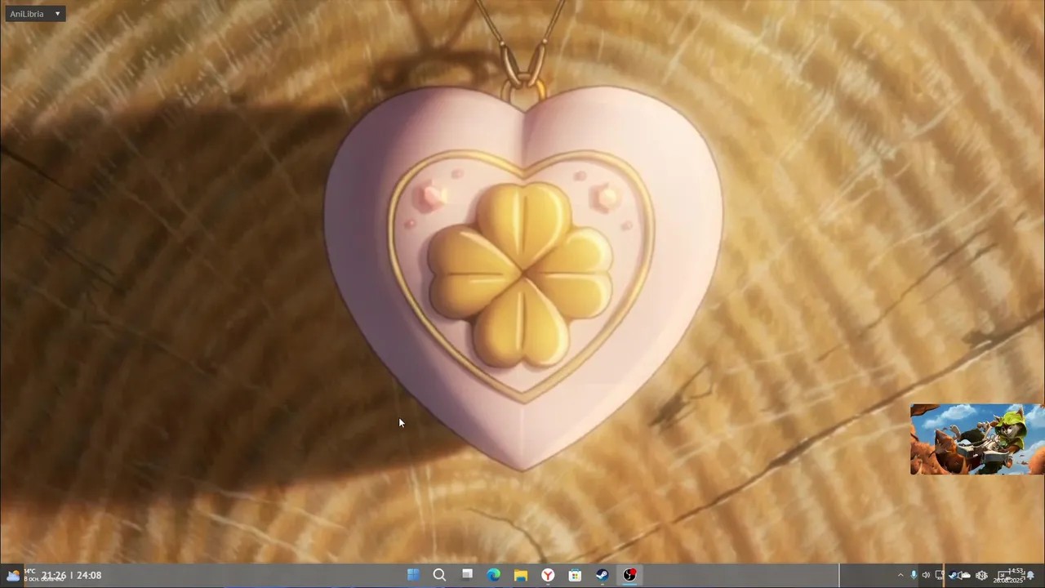Open the network tray icon
Image resolution: width=1045 pixels, height=588 pixels.
[x=939, y=575]
